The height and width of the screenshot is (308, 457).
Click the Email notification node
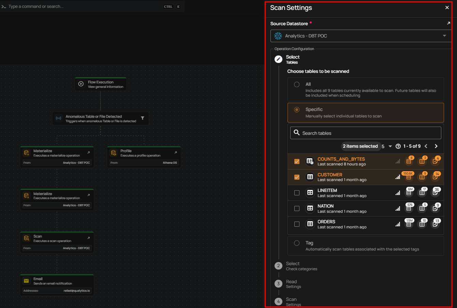57,285
